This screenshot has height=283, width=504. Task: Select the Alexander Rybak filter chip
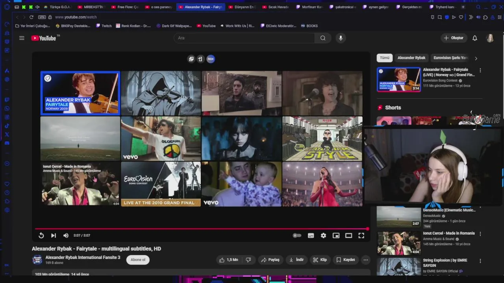pos(411,58)
